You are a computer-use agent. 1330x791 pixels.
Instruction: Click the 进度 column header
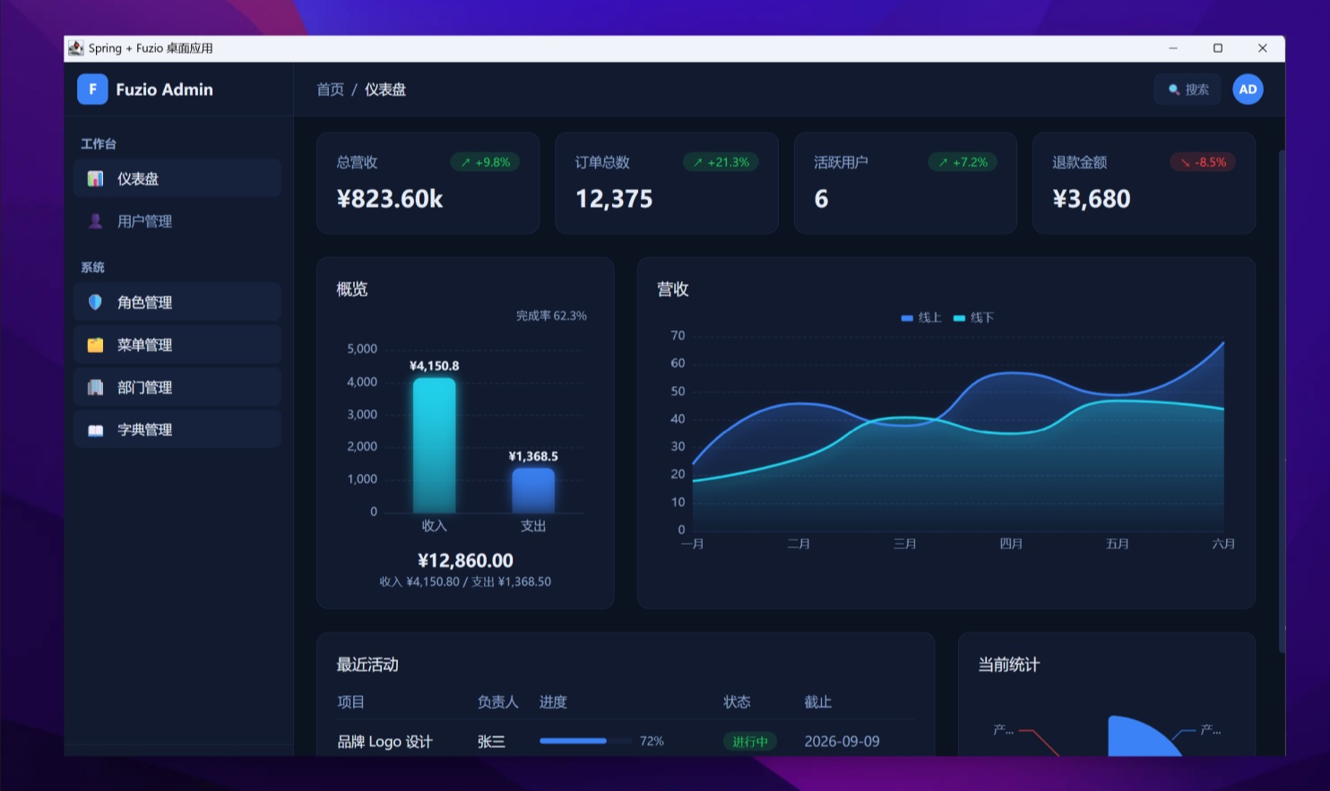553,702
